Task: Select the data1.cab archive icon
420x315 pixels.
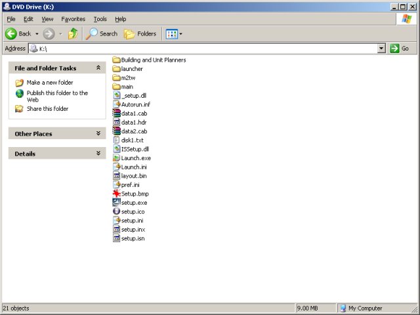Action: [116, 114]
